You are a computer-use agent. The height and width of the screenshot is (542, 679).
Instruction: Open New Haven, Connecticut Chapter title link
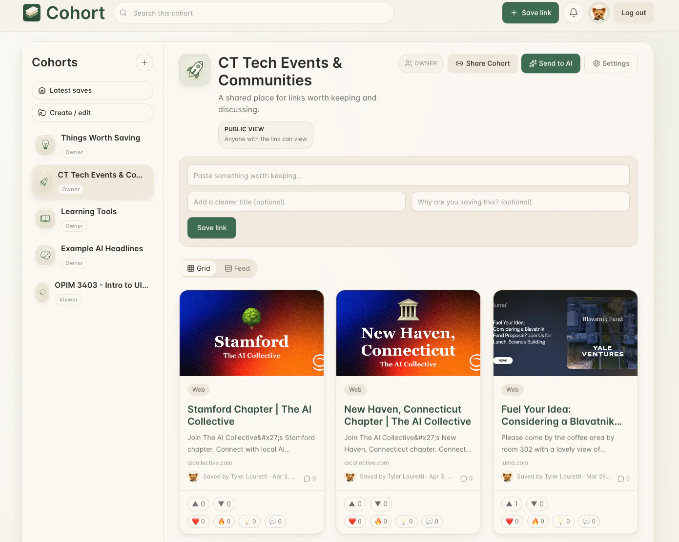408,415
